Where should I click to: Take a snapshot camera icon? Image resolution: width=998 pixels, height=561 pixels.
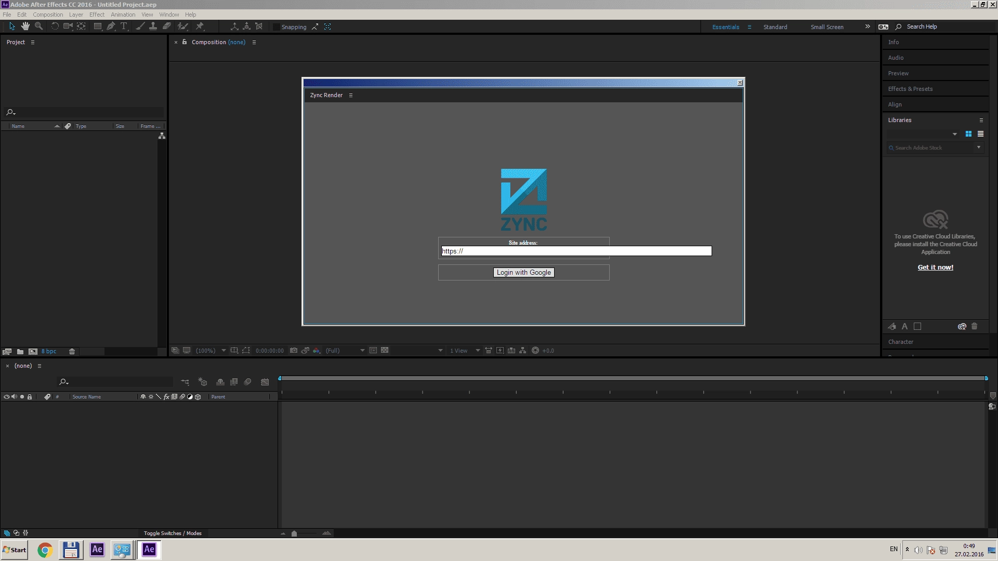coord(293,351)
